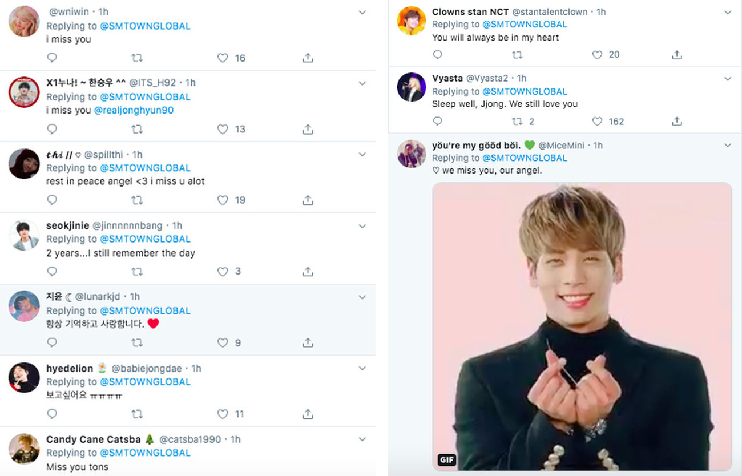Reply to @wniwin's "i miss you" tweet
Viewport: 742px width, 476px height.
(52, 58)
